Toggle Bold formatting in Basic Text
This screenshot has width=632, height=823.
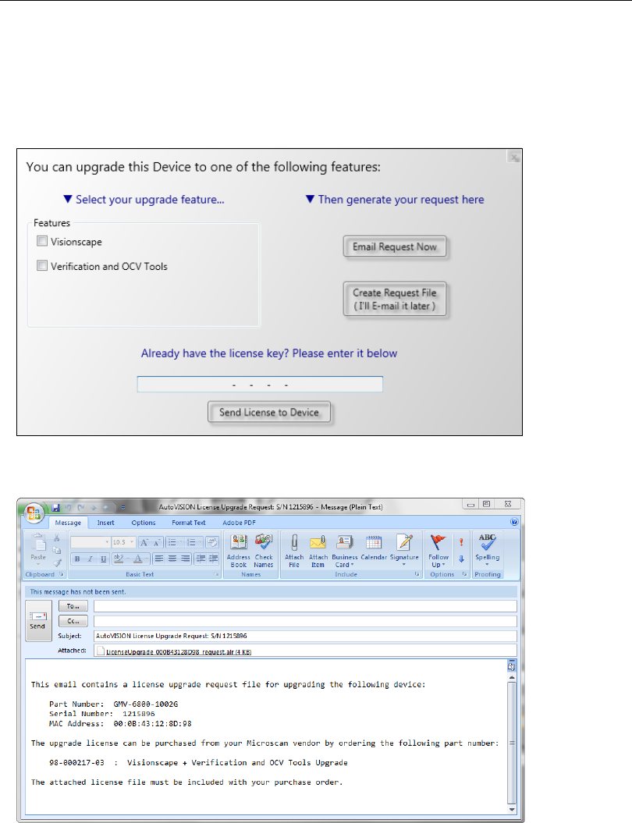(x=77, y=559)
